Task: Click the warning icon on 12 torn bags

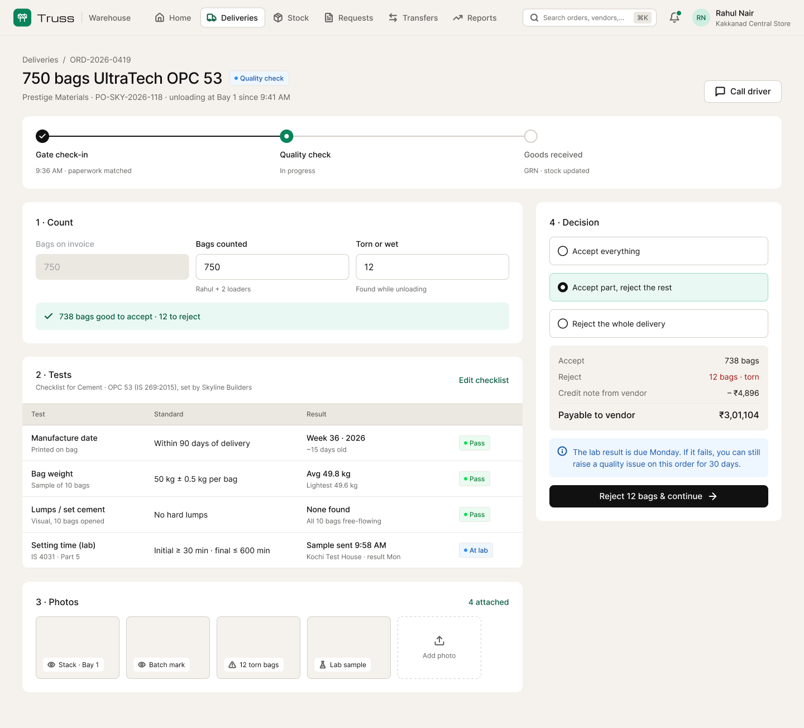Action: (x=232, y=665)
